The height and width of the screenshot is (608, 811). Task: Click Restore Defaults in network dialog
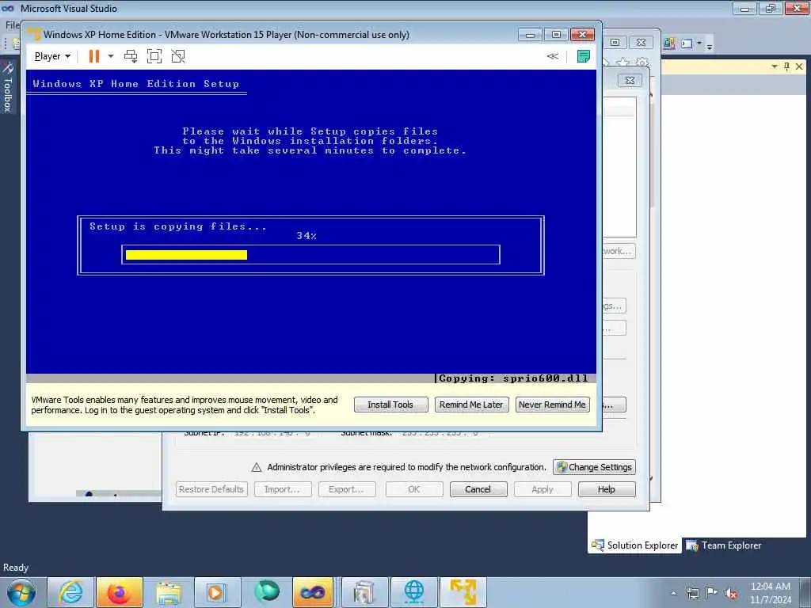pos(211,489)
